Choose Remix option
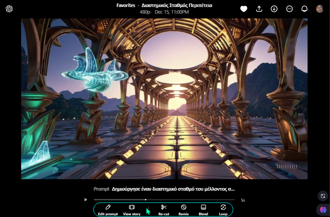Screen dimensions: 330x217 pyautogui.click(x=183, y=210)
